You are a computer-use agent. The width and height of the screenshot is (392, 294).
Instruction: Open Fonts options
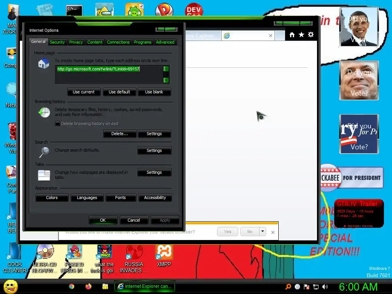point(121,198)
